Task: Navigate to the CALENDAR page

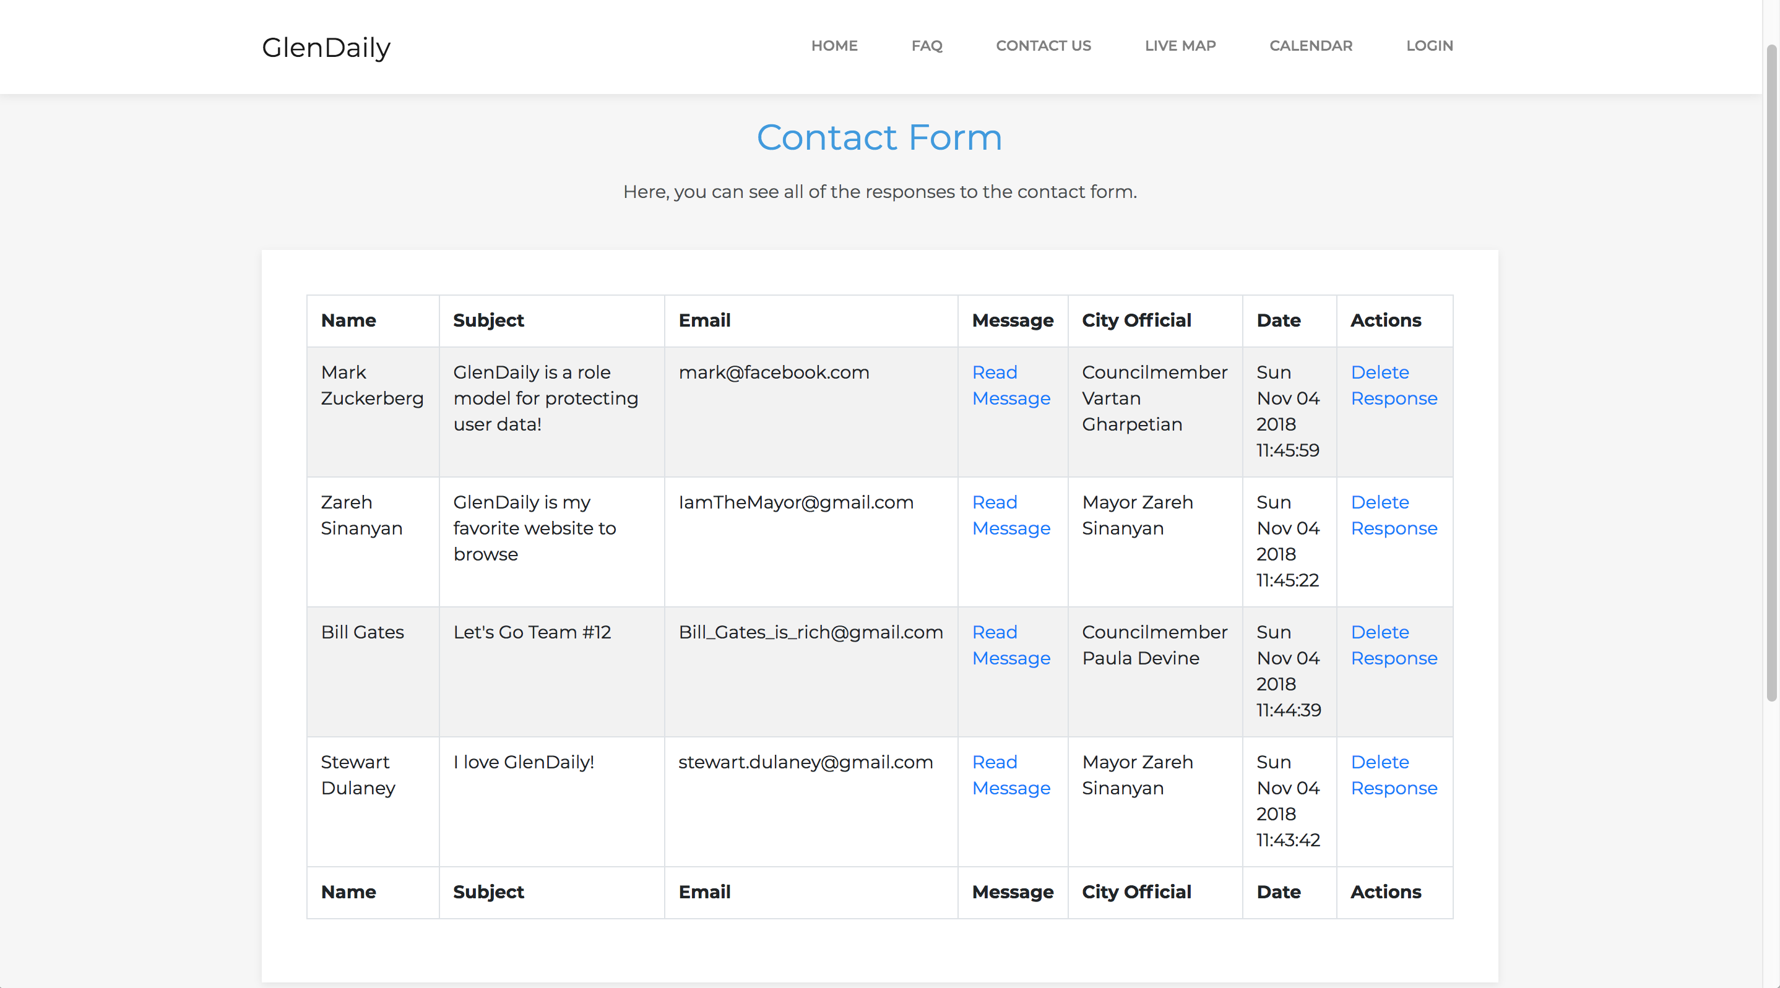Action: coord(1310,46)
